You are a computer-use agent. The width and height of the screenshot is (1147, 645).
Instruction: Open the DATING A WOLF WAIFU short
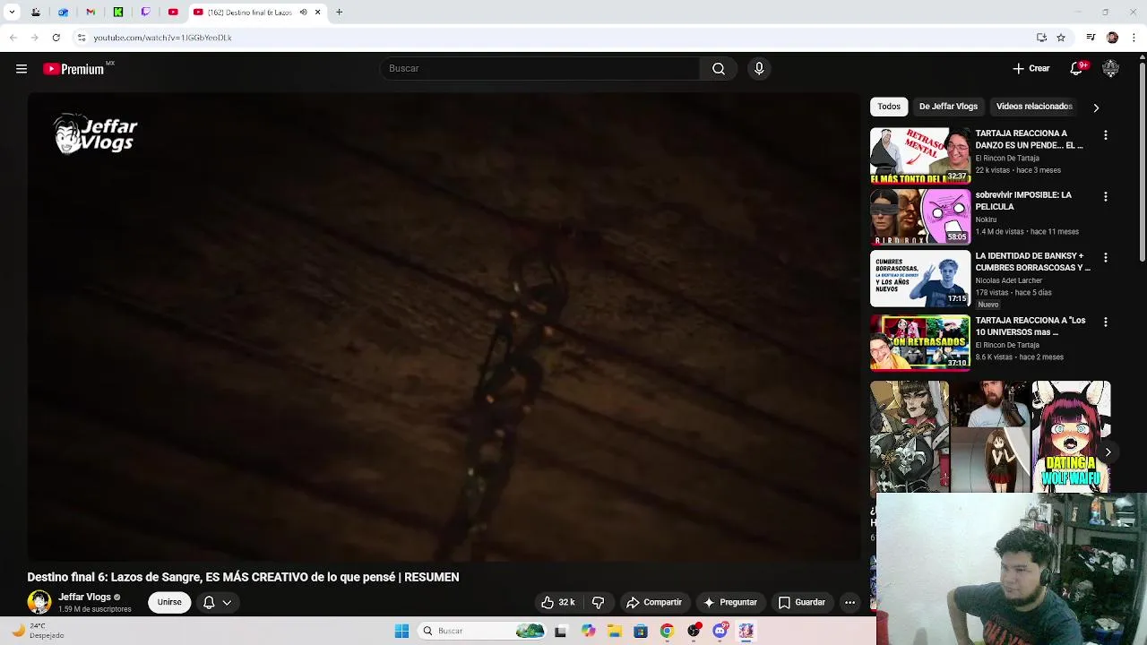point(1071,436)
